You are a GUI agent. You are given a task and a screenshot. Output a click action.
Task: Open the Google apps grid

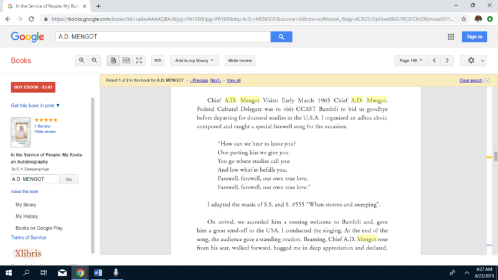click(x=451, y=37)
